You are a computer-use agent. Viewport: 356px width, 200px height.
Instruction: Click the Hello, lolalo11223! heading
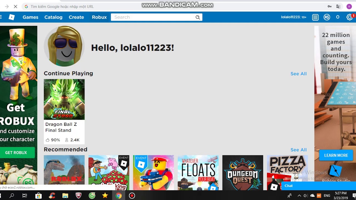pyautogui.click(x=132, y=48)
